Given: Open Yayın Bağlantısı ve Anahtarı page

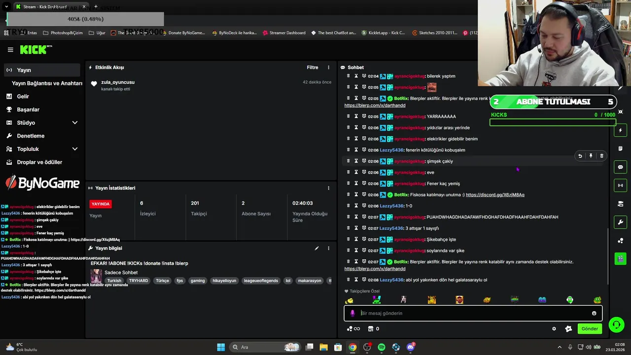Looking at the screenshot, I should pyautogui.click(x=47, y=83).
